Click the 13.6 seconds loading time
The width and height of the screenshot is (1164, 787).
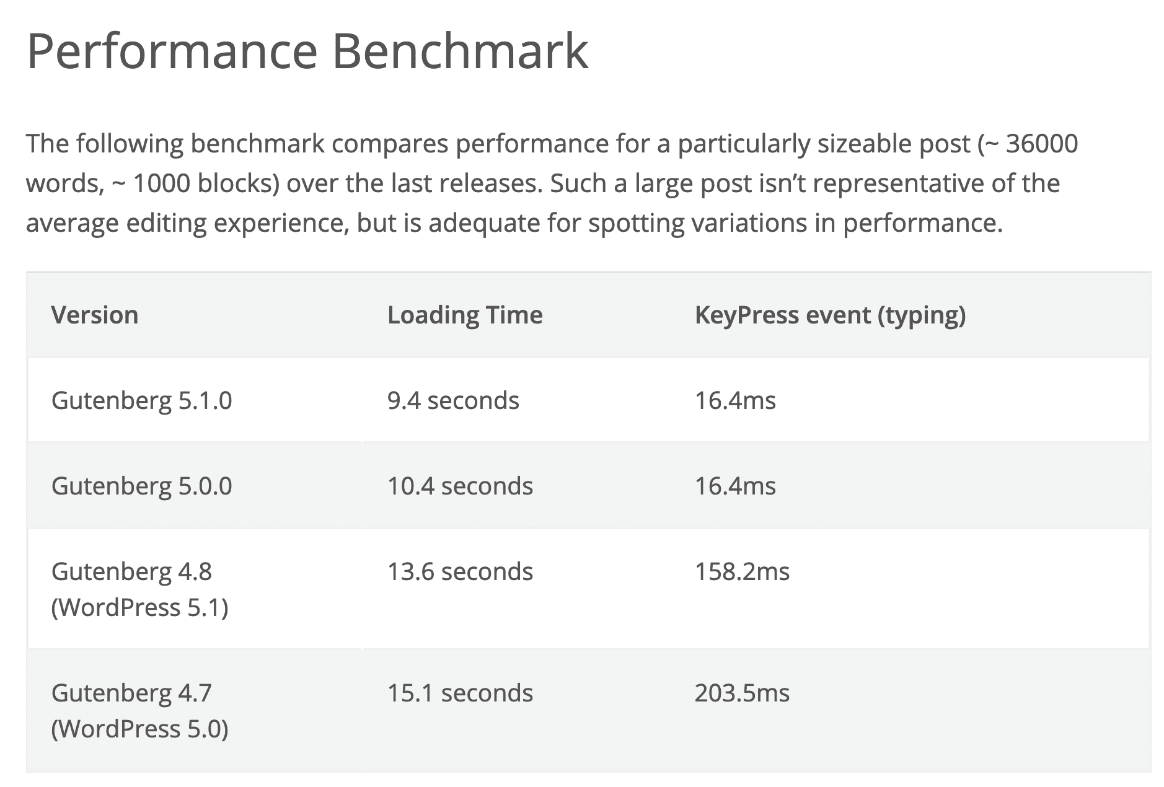(460, 571)
